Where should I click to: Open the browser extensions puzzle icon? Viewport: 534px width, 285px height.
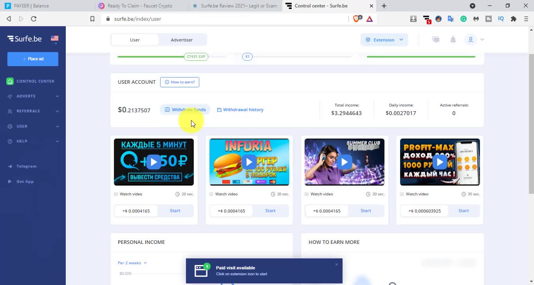click(x=514, y=19)
